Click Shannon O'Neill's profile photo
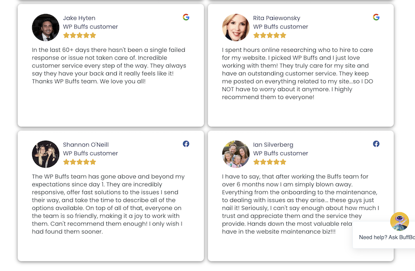Image resolution: width=415 pixels, height=271 pixels. pyautogui.click(x=46, y=154)
